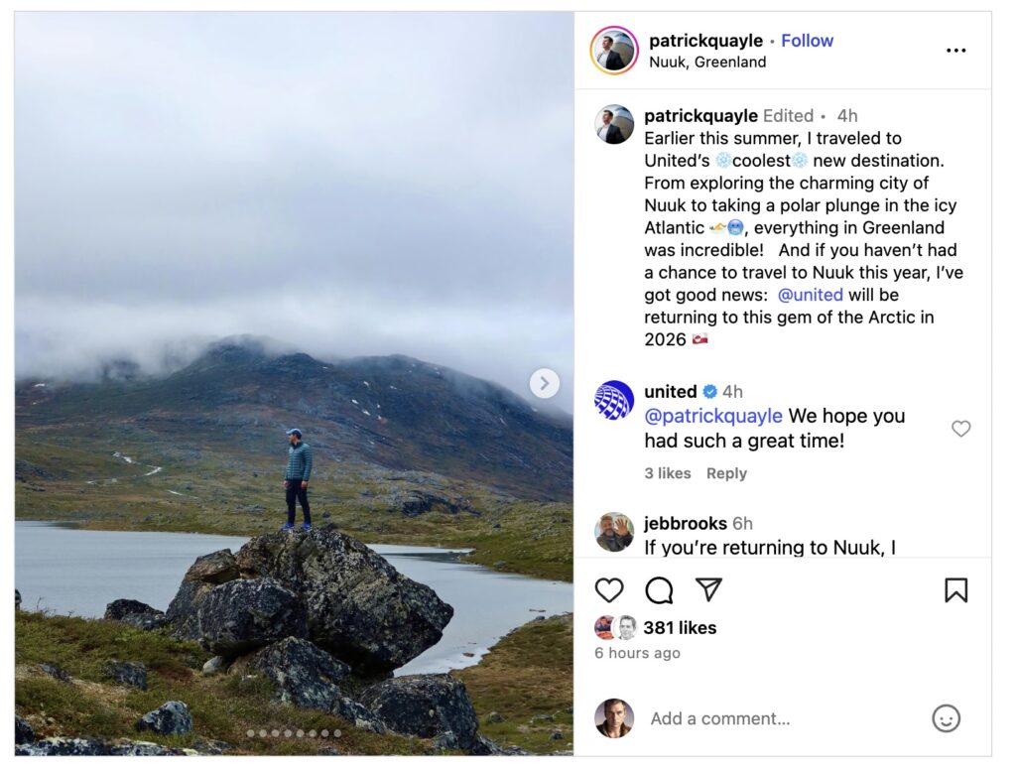Viewport: 1016px width, 770px height.
Task: Follow patrickquayle
Action: [x=807, y=40]
